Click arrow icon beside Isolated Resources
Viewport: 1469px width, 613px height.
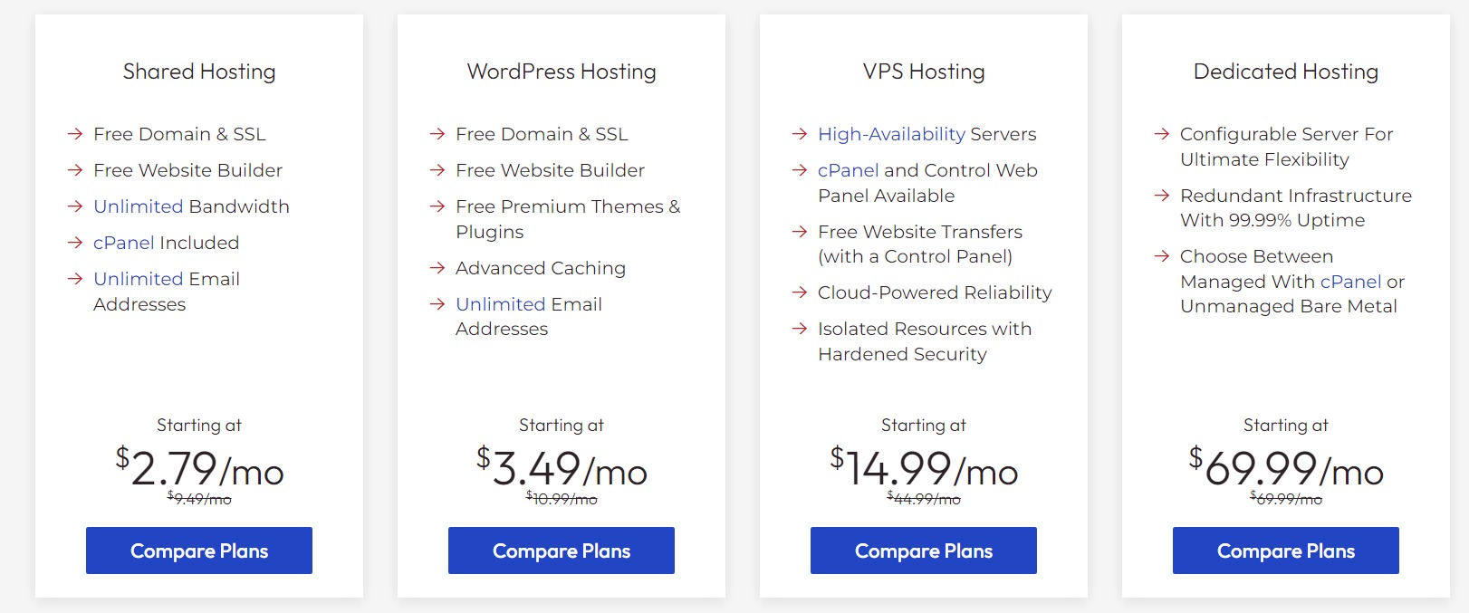(x=800, y=329)
